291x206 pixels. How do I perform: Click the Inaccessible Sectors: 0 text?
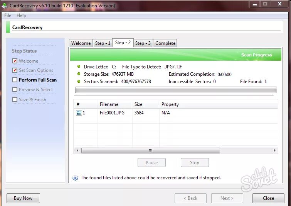(x=192, y=82)
